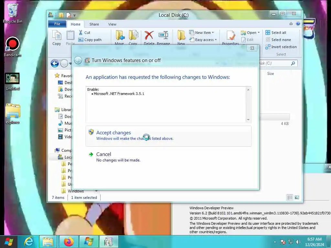Switch to the Share ribbon tab

tap(94, 24)
